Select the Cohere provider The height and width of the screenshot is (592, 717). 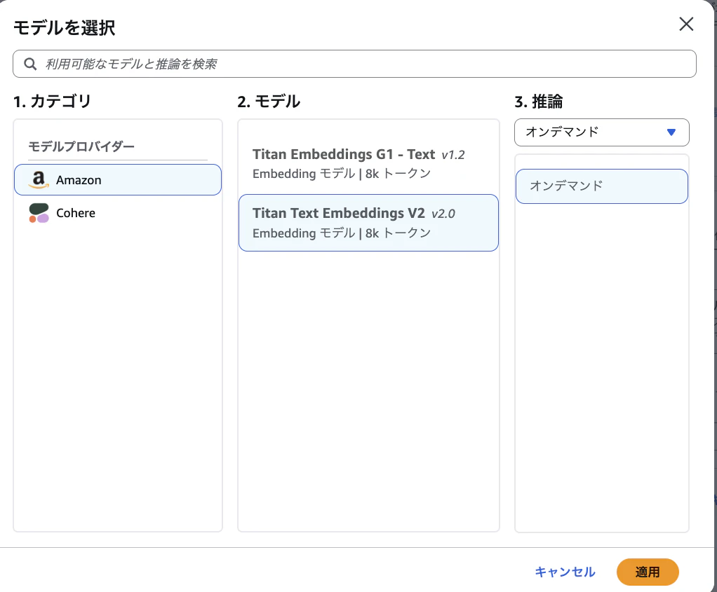tap(118, 213)
